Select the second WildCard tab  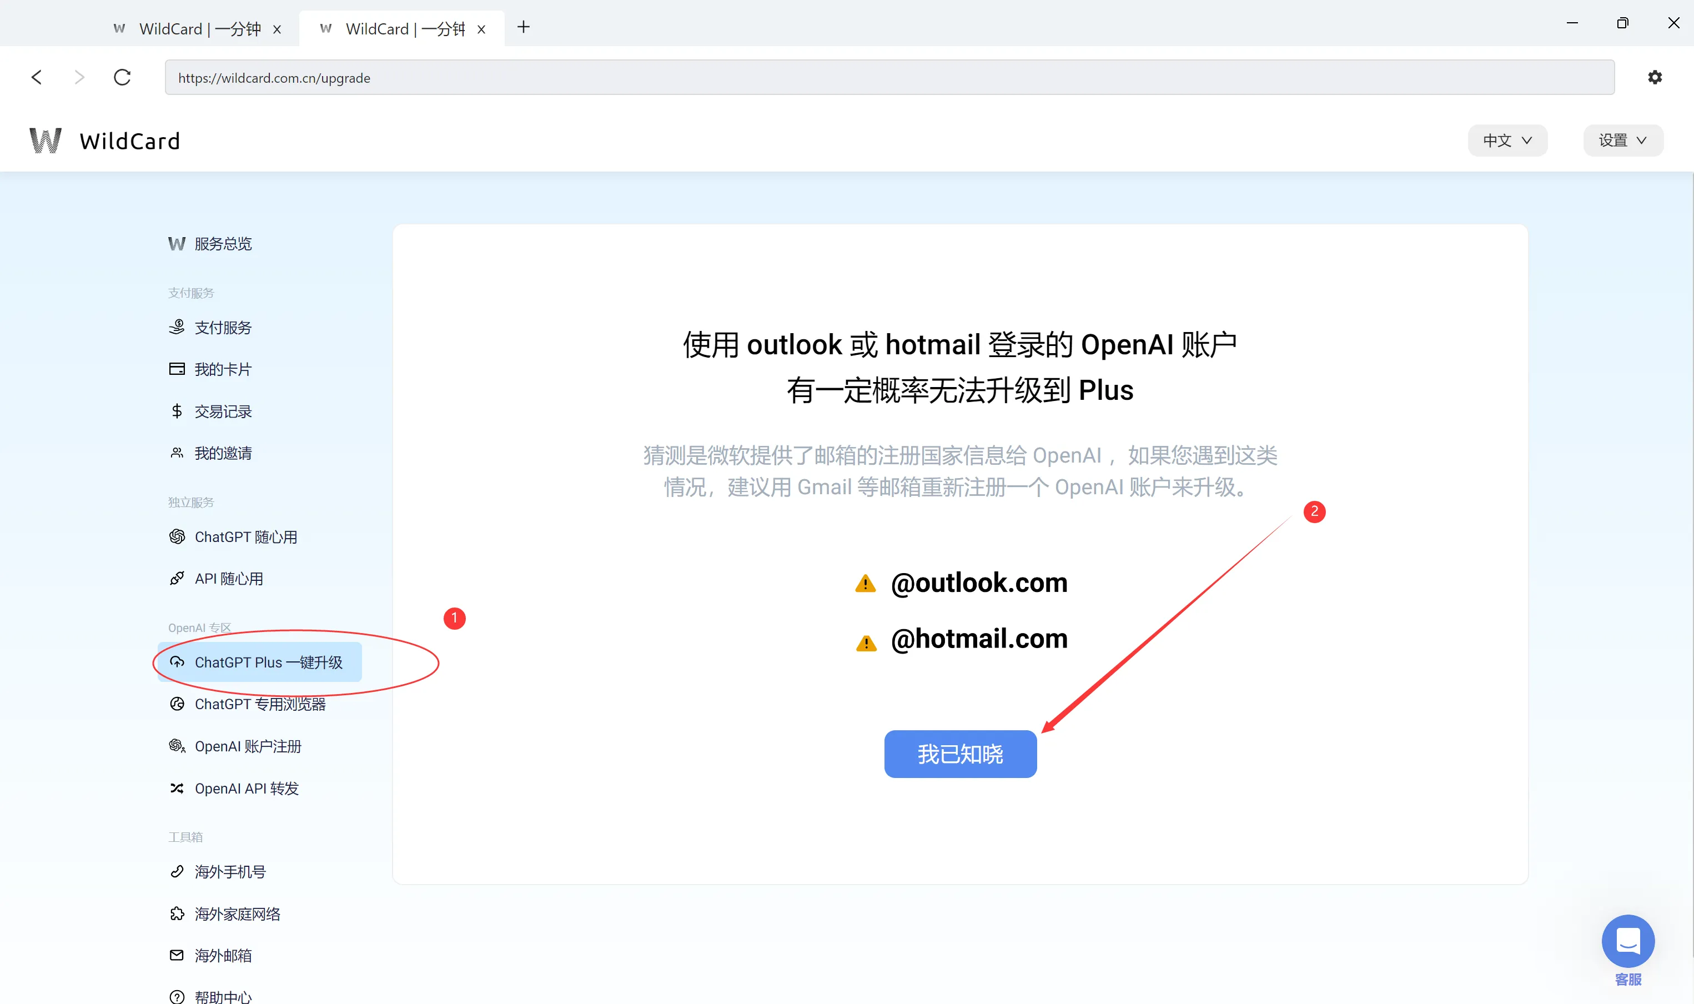tap(401, 28)
